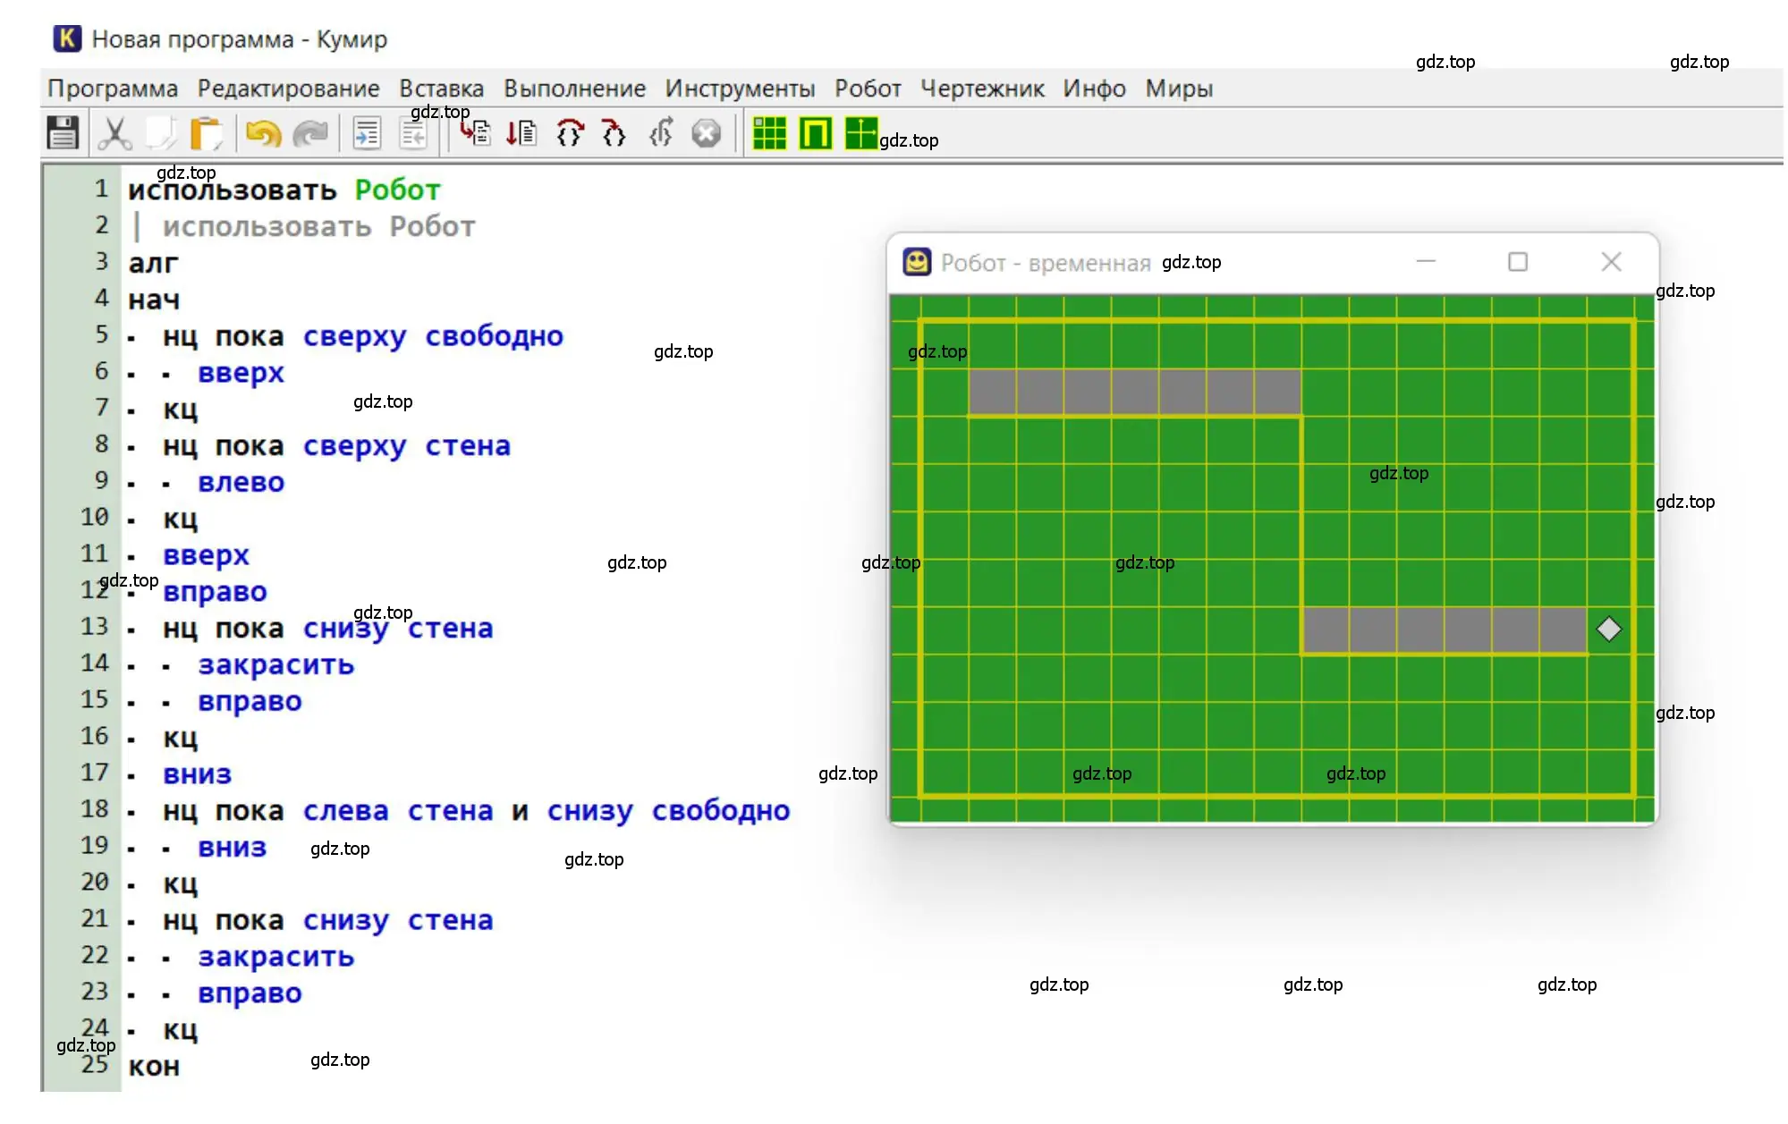Click 'кон' on line 25
The height and width of the screenshot is (1124, 1788).
point(154,1067)
